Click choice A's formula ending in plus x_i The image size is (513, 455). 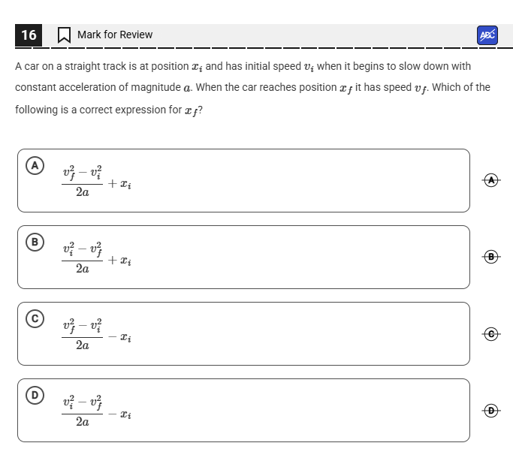(x=98, y=180)
